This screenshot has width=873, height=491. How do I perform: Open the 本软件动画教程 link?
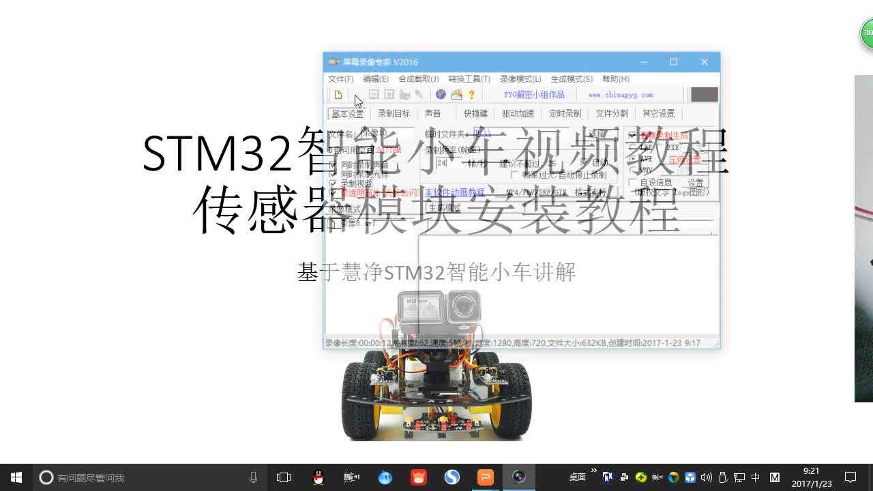pyautogui.click(x=455, y=193)
